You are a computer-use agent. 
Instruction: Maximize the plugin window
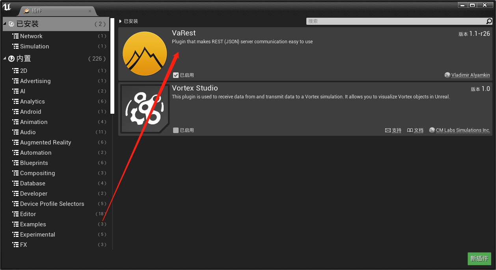(472, 5)
